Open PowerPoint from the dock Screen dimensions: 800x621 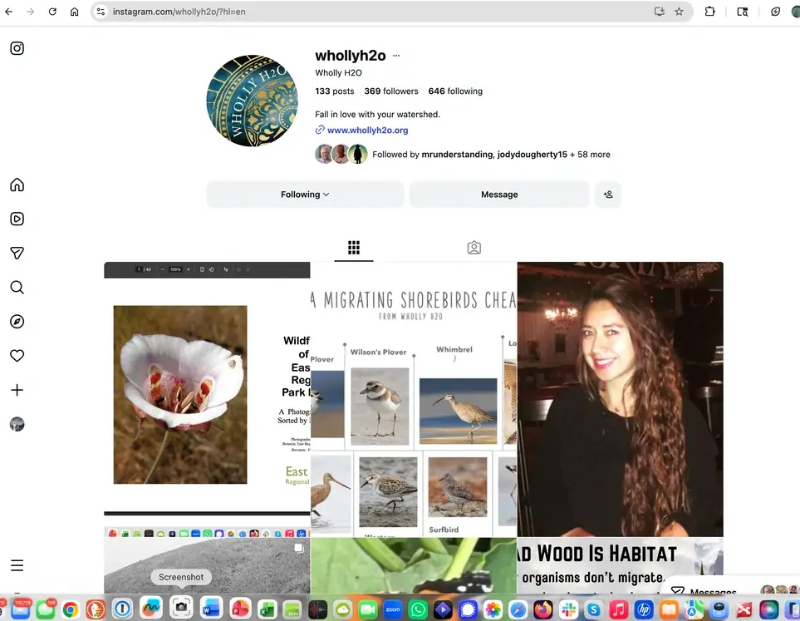click(x=240, y=609)
